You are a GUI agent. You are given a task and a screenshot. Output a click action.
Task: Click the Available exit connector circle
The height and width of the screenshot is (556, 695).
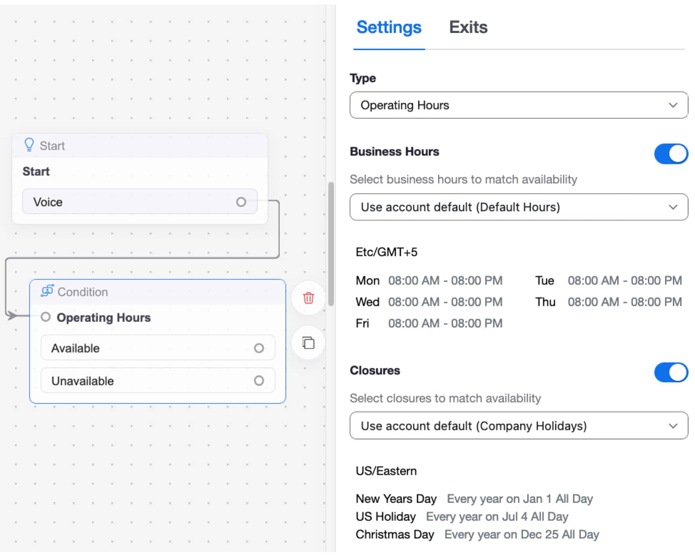click(259, 349)
